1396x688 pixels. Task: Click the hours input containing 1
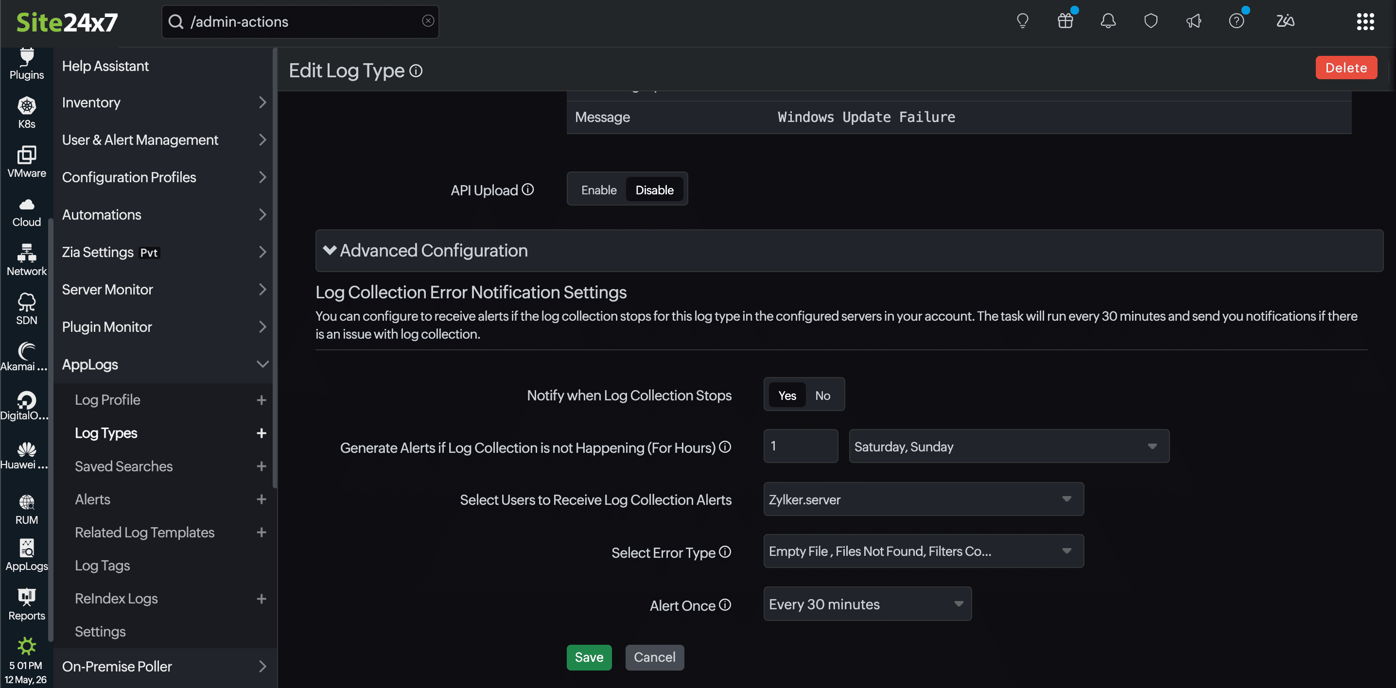click(801, 447)
